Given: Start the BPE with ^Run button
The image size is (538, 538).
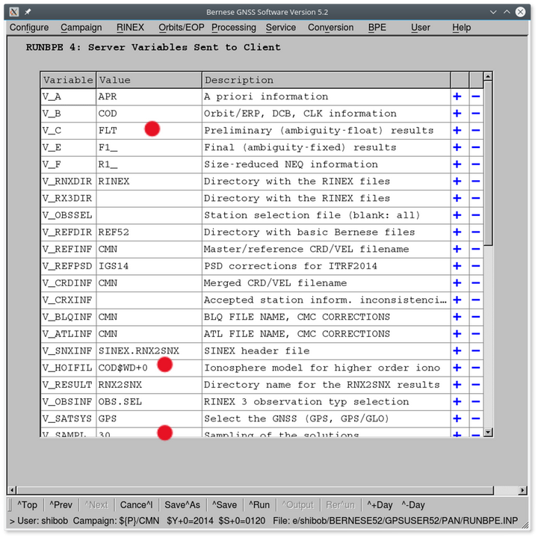Looking at the screenshot, I should pyautogui.click(x=259, y=505).
